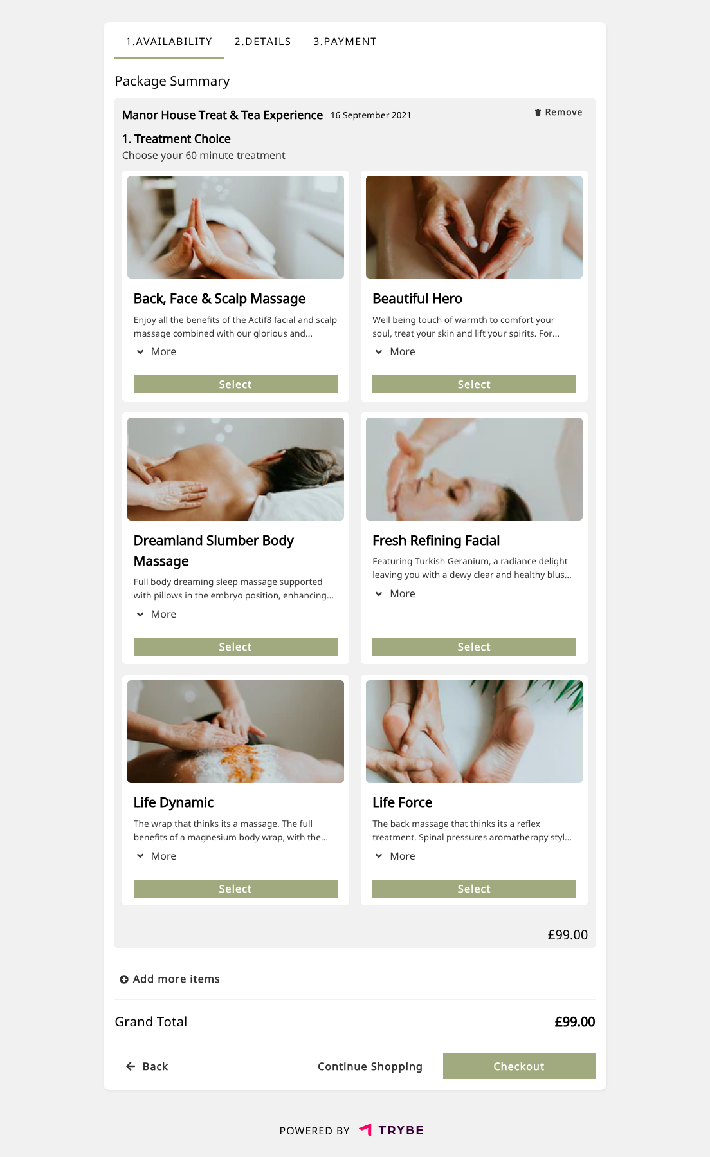
Task: Click the left arrow icon next to Back
Action: (131, 1066)
